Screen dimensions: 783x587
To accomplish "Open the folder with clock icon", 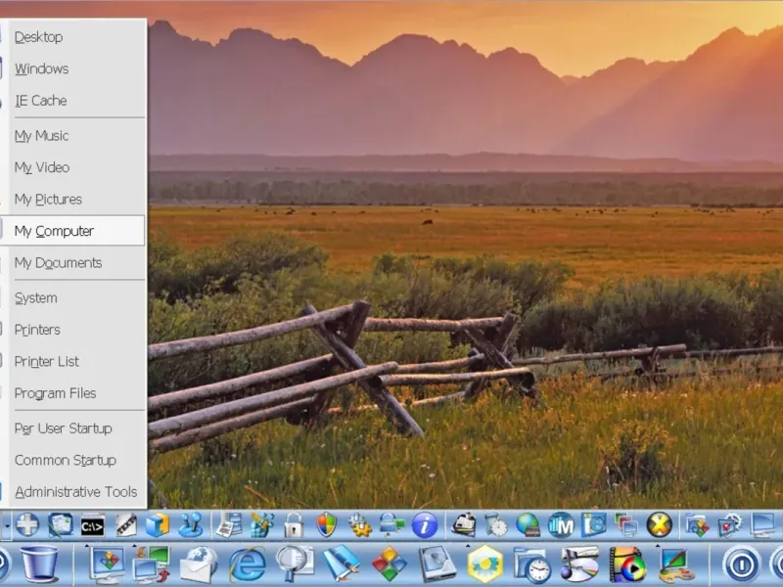I will [x=531, y=564].
